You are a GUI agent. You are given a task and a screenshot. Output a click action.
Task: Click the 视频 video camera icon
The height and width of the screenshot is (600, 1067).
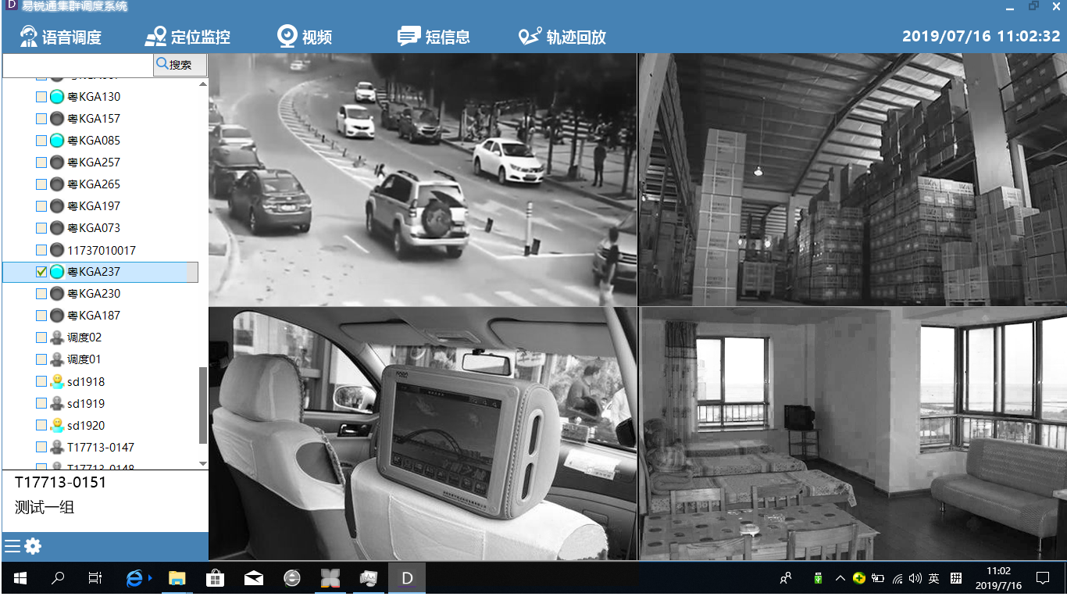coord(287,37)
